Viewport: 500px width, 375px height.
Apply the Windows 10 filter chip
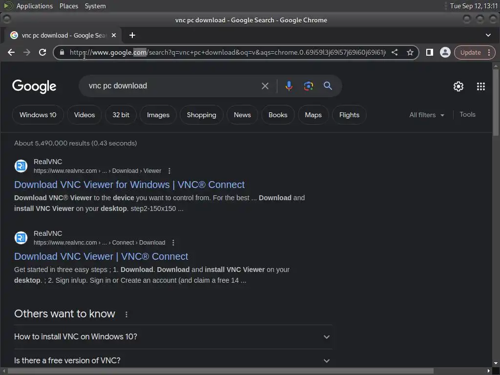tap(38, 115)
